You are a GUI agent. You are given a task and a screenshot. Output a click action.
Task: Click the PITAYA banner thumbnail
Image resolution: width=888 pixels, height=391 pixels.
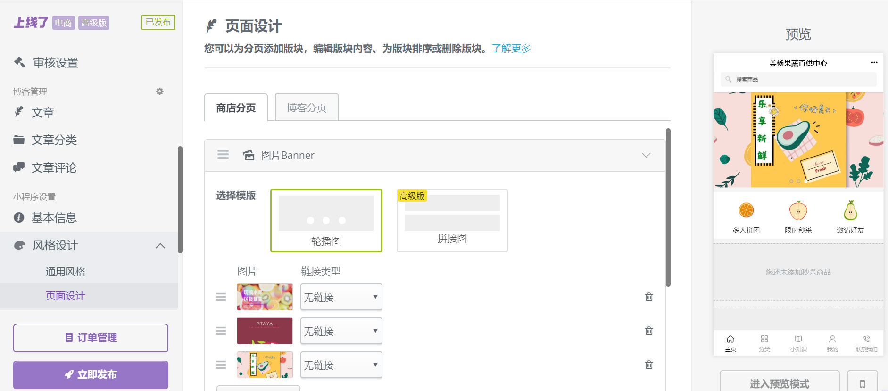(265, 331)
